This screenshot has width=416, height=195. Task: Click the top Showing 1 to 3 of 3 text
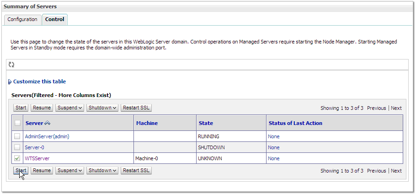[x=342, y=108]
